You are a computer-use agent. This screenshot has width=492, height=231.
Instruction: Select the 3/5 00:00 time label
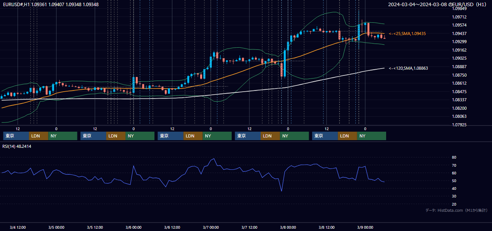click(x=56, y=228)
